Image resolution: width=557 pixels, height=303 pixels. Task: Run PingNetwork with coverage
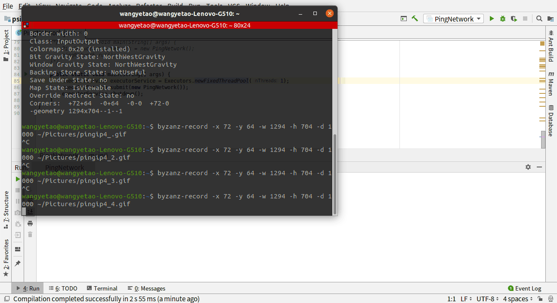(x=514, y=19)
